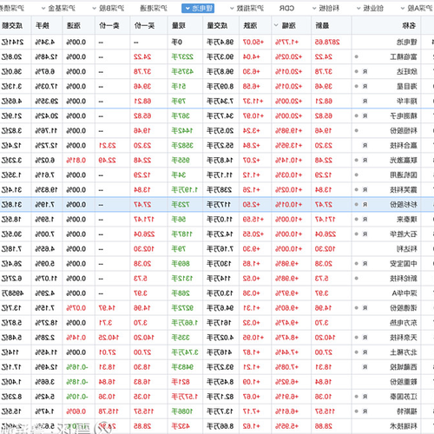Click the gray dot marker in the 国机通用 row

(357, 174)
